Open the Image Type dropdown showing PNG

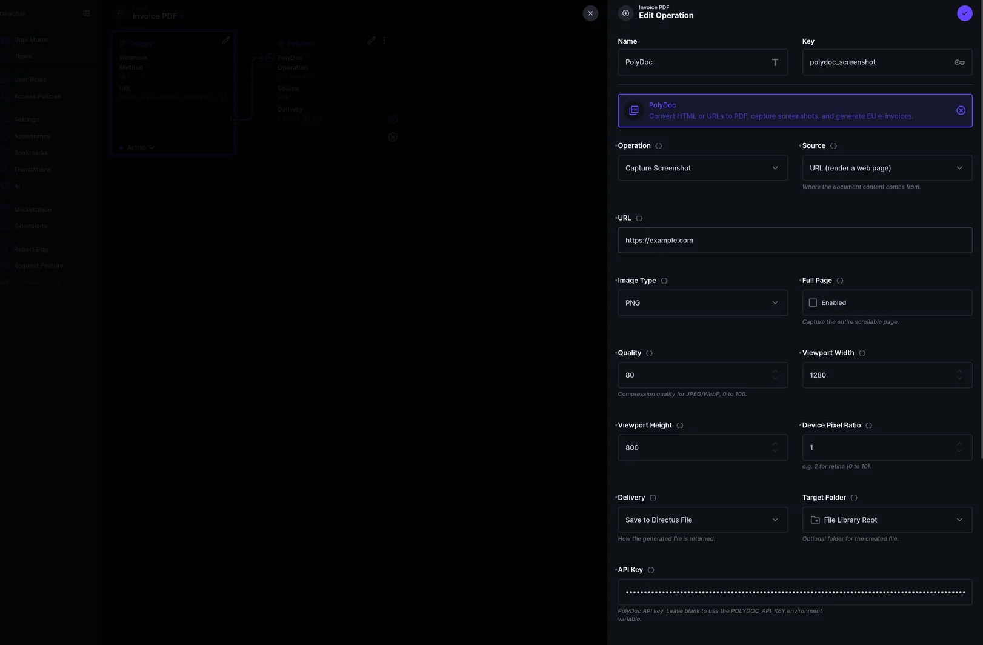coord(702,302)
